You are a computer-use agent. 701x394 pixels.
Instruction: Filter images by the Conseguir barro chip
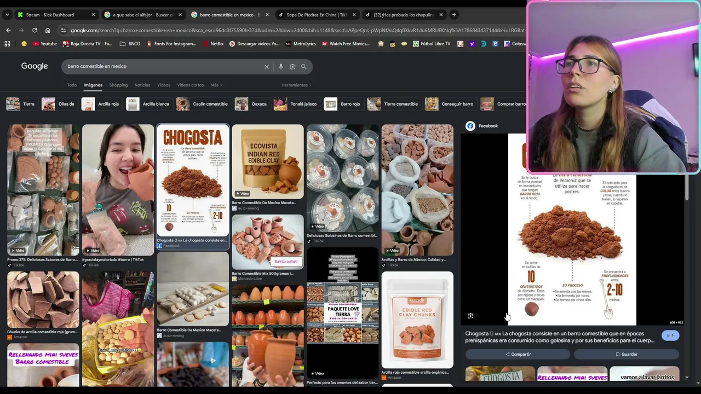(x=450, y=104)
